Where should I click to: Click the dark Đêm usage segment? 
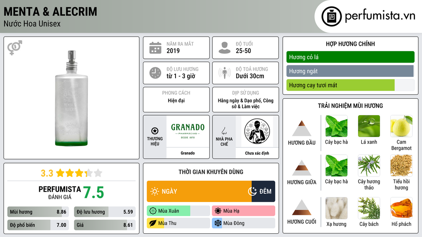coord(263,191)
